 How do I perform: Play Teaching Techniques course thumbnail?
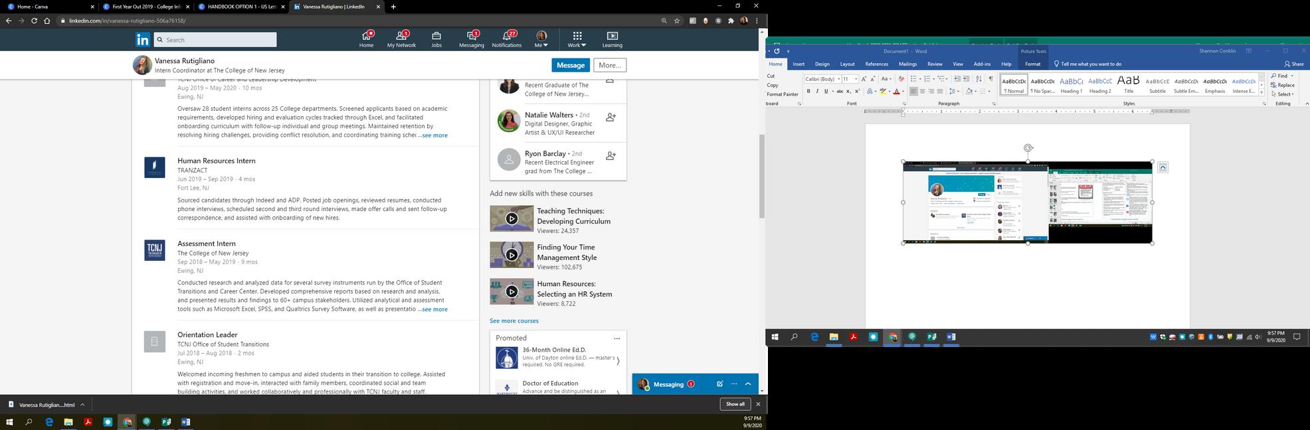coord(512,218)
